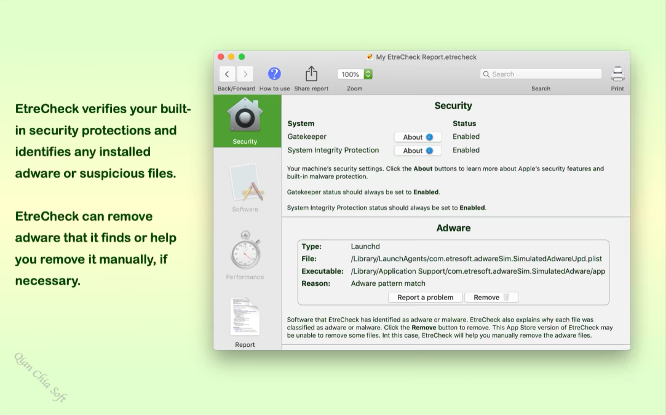Screen dimensions: 666x415
Task: Click the System column header
Action: [x=301, y=124]
